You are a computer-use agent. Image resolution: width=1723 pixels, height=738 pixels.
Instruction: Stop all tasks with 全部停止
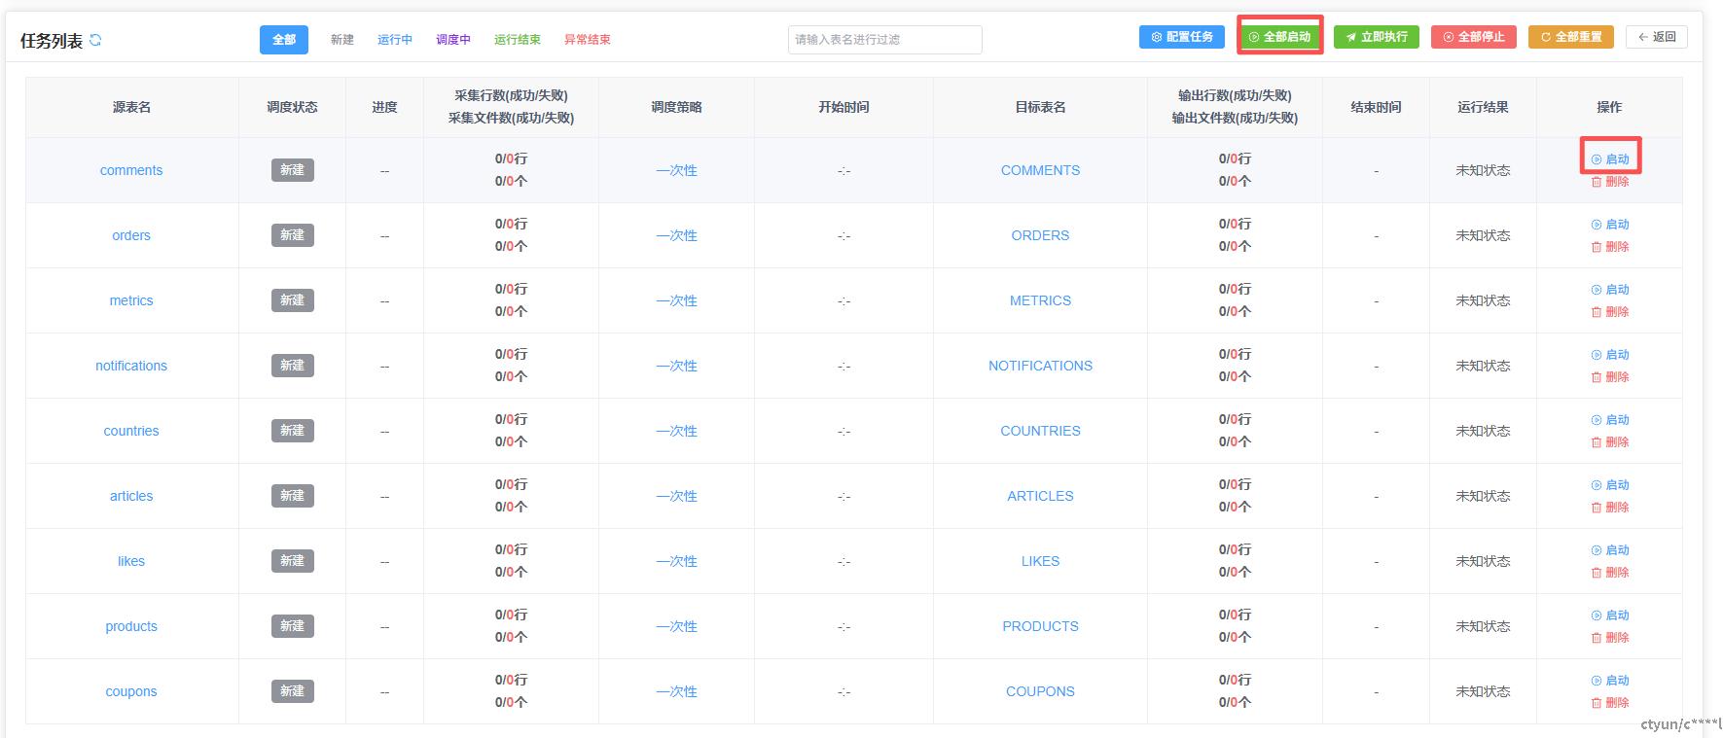1474,37
